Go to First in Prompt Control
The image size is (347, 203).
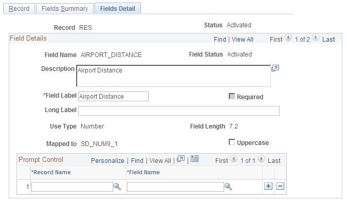[222, 160]
